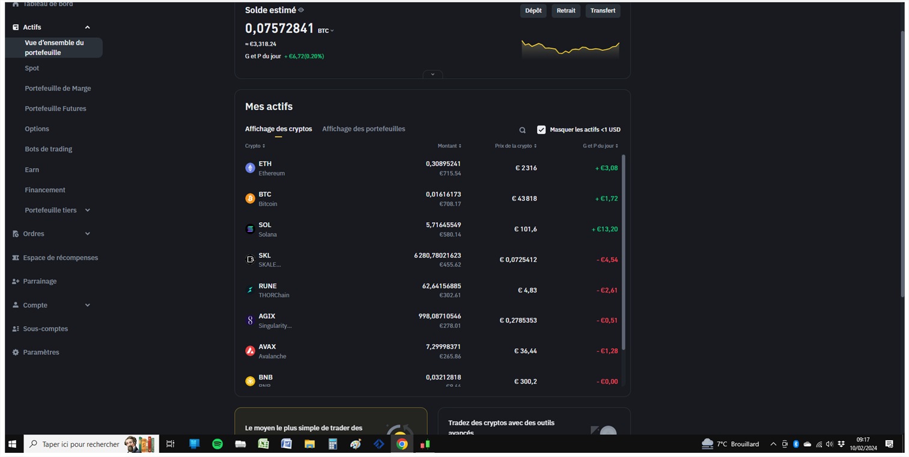Click the OneDrive cloud tray icon
The height and width of the screenshot is (457, 909).
coord(807,444)
